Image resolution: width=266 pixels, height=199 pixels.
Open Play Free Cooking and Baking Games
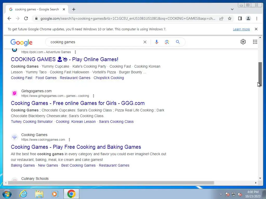(76, 147)
